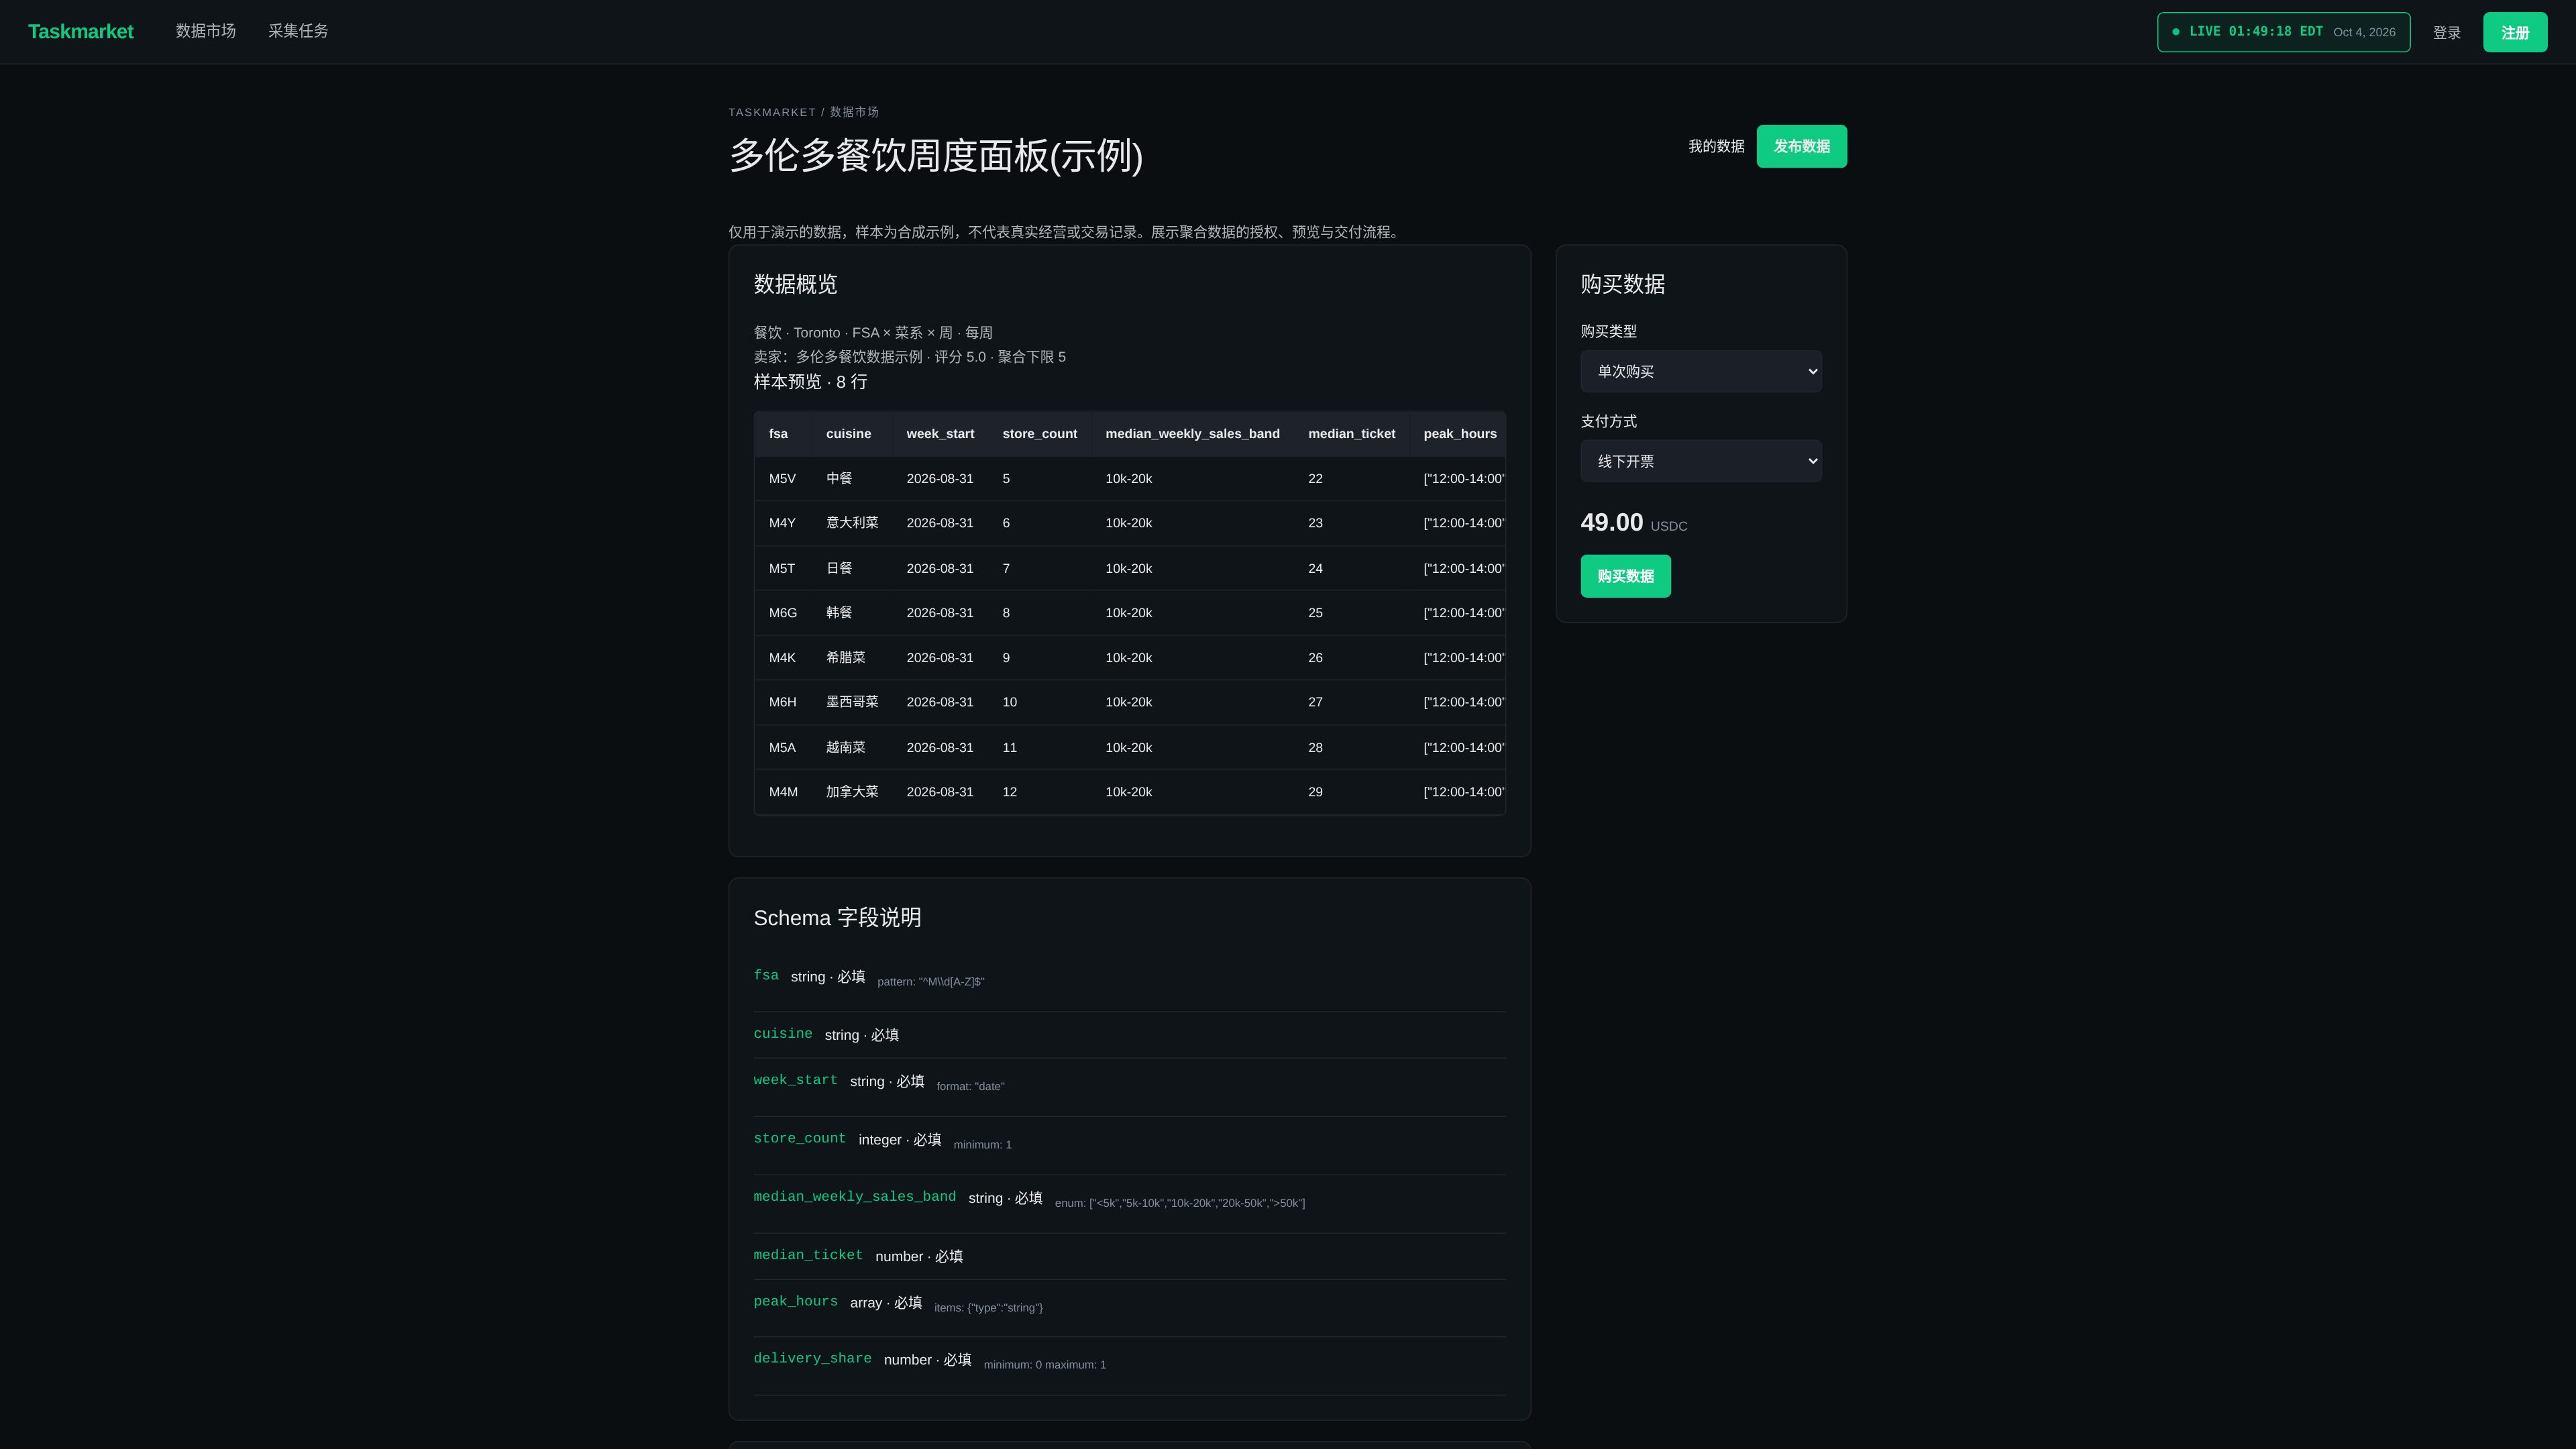Click the store_count schema field name

tap(799, 1138)
